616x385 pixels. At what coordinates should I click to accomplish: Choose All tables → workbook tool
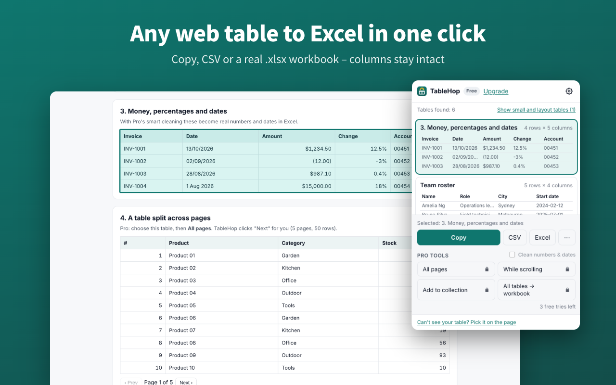[x=537, y=290]
